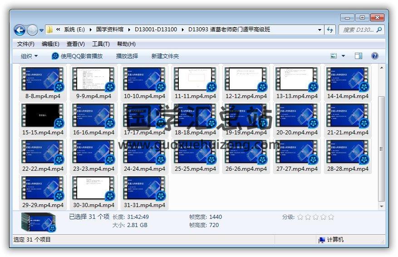Select the 23-23.mp4.mp4 video file

click(x=93, y=156)
